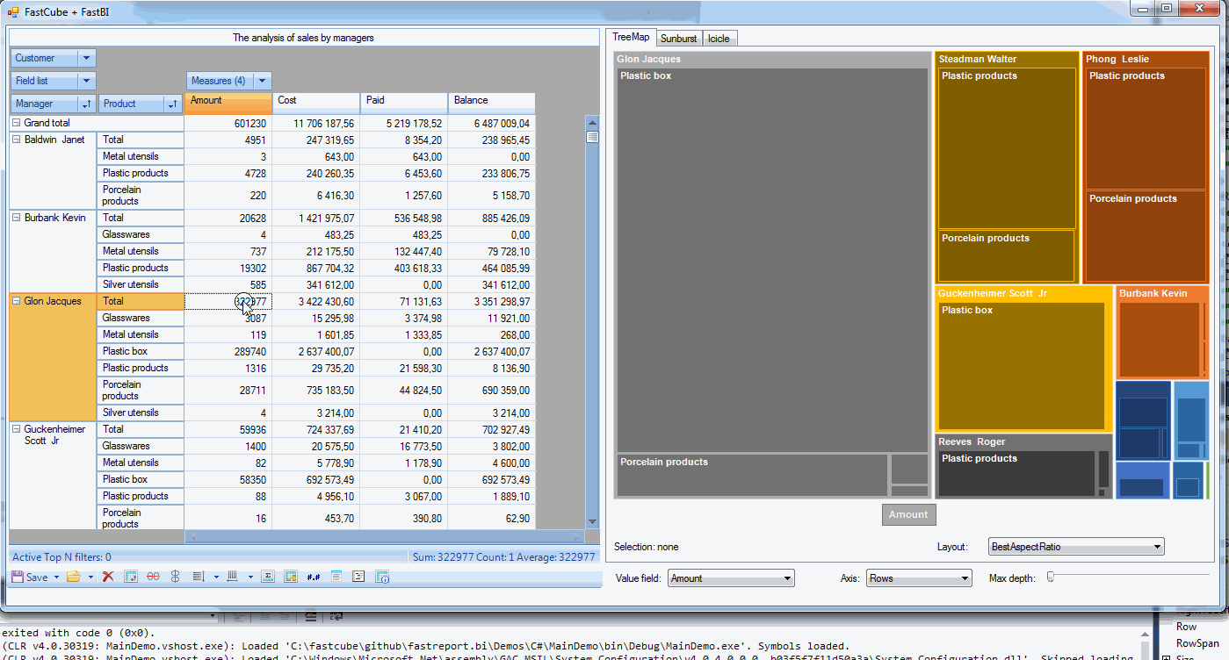The image size is (1229, 660).
Task: Open the Customer field filter dropdown
Action: [x=86, y=58]
